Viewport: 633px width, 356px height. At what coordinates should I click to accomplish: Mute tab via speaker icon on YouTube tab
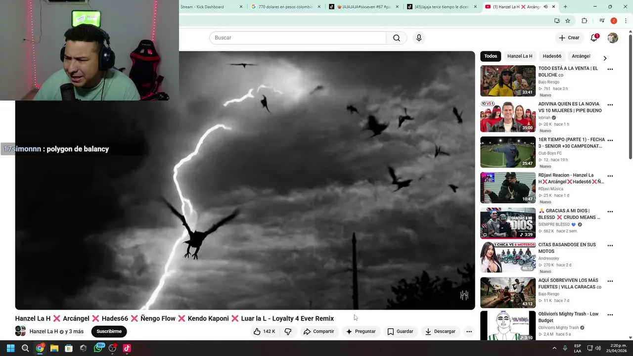point(545,7)
